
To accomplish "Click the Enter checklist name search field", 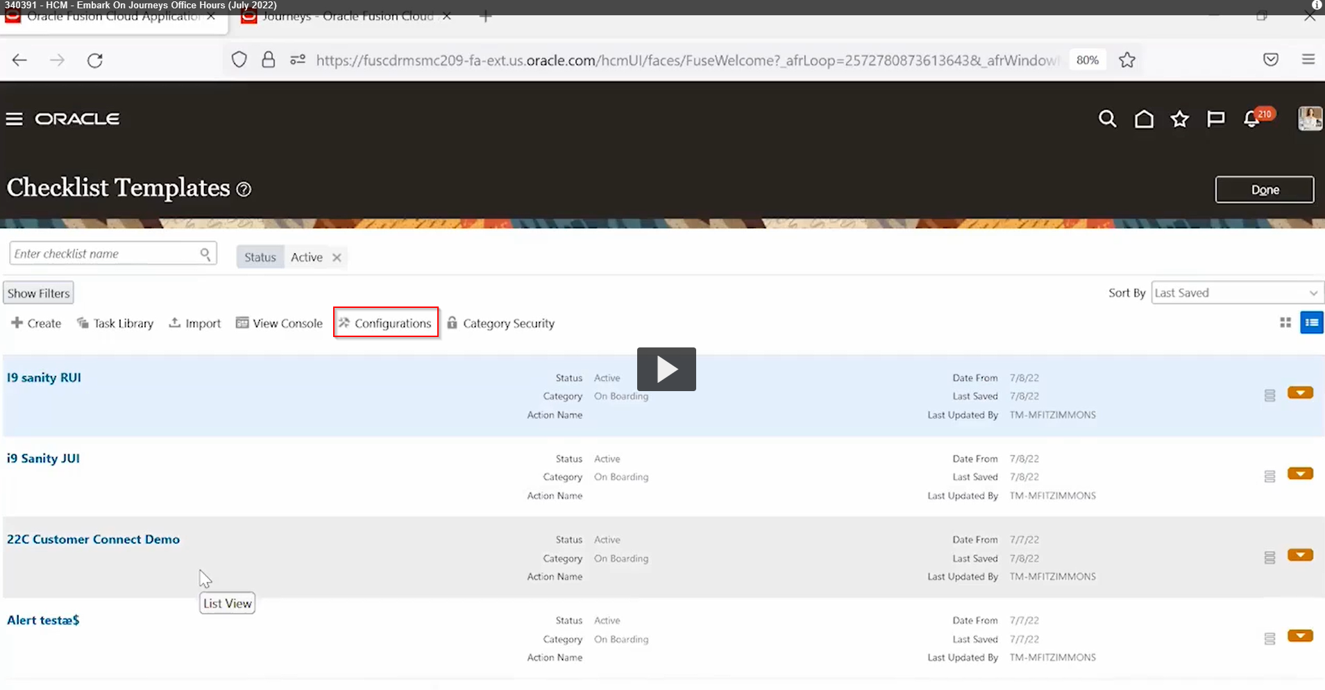I will click(x=104, y=253).
